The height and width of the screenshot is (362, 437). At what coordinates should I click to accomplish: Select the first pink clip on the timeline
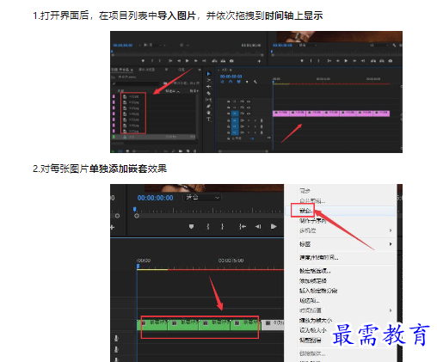(280, 114)
